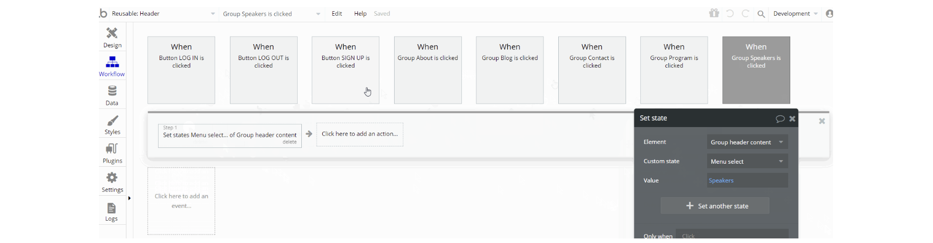Image resolution: width=933 pixels, height=243 pixels.
Task: Open the Help menu
Action: pyautogui.click(x=360, y=14)
